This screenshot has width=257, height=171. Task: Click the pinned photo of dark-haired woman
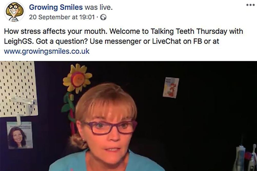pyautogui.click(x=19, y=135)
